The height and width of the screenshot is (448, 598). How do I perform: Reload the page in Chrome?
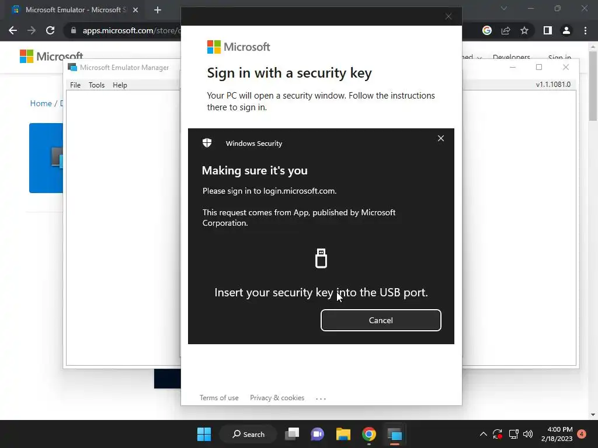click(50, 30)
